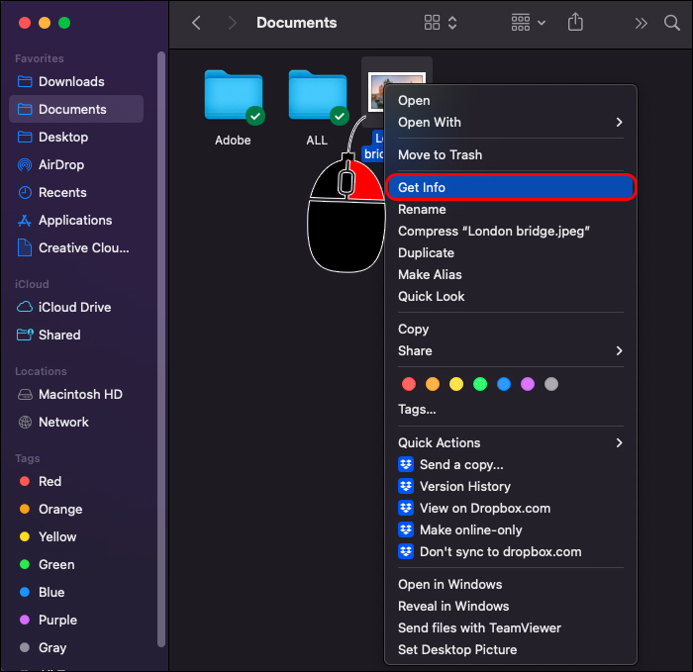The height and width of the screenshot is (672, 693).
Task: Apply orange tag color dot
Action: coord(433,384)
